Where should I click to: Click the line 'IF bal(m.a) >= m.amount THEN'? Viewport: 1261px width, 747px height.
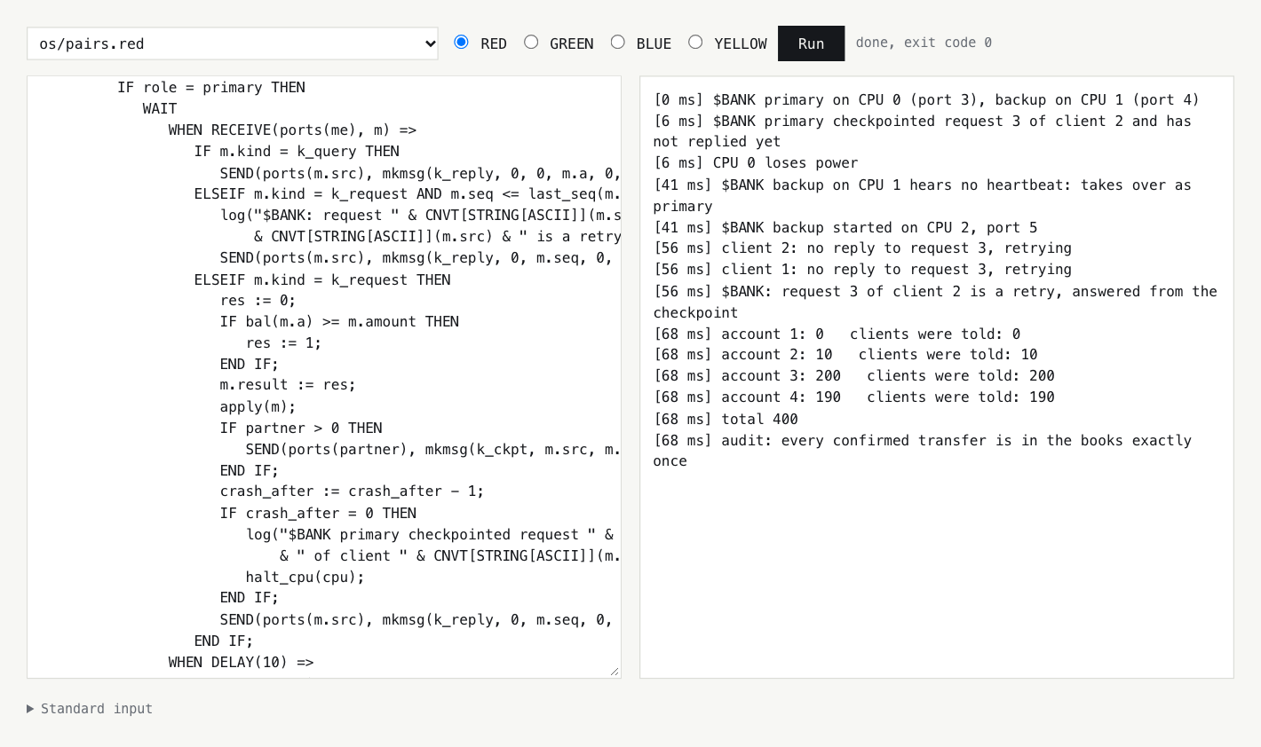click(x=339, y=321)
